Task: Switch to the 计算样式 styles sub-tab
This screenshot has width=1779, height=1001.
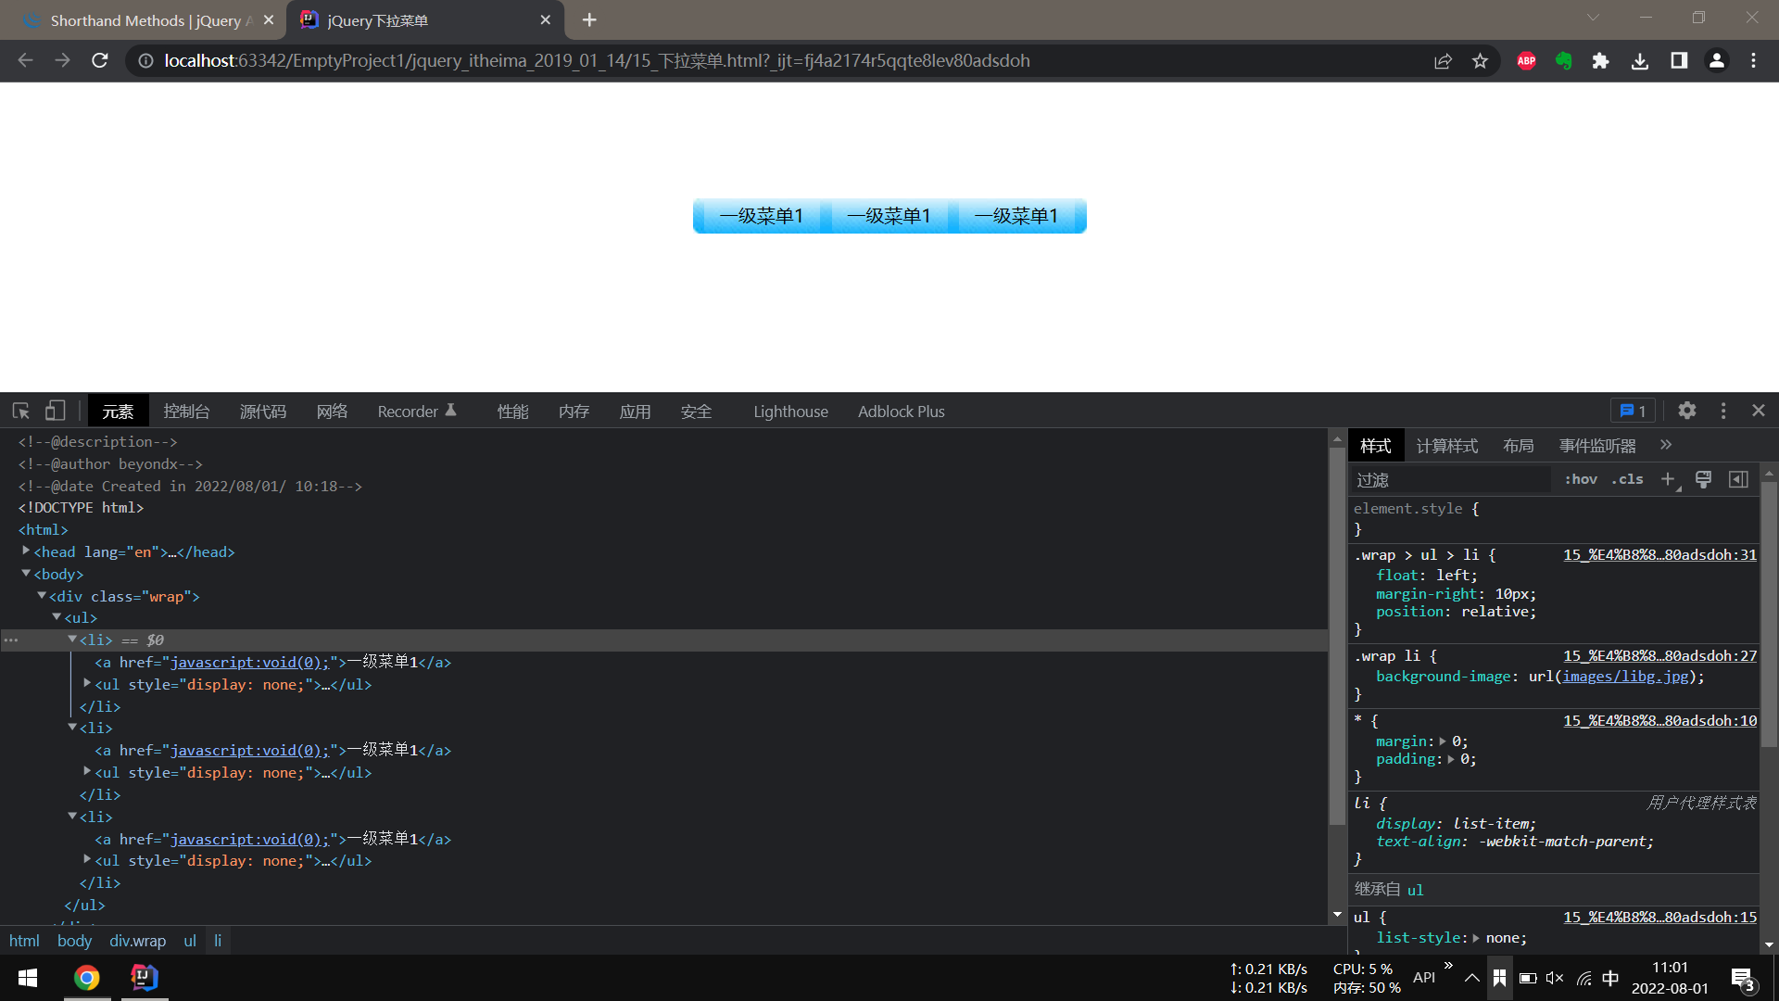Action: tap(1447, 446)
